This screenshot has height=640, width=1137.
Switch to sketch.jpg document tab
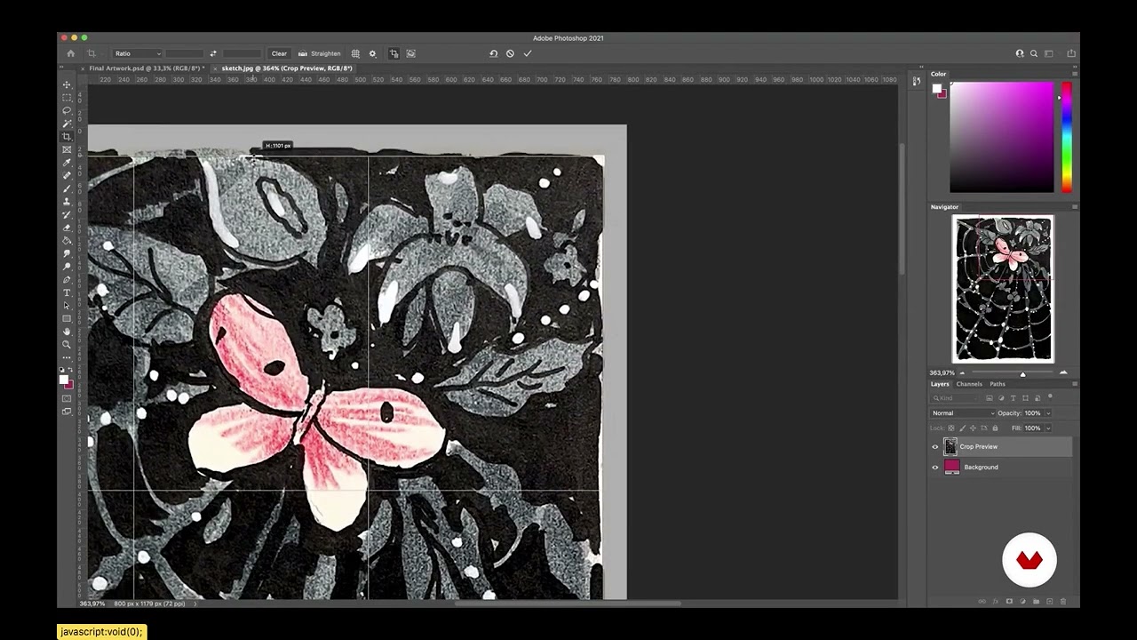286,68
